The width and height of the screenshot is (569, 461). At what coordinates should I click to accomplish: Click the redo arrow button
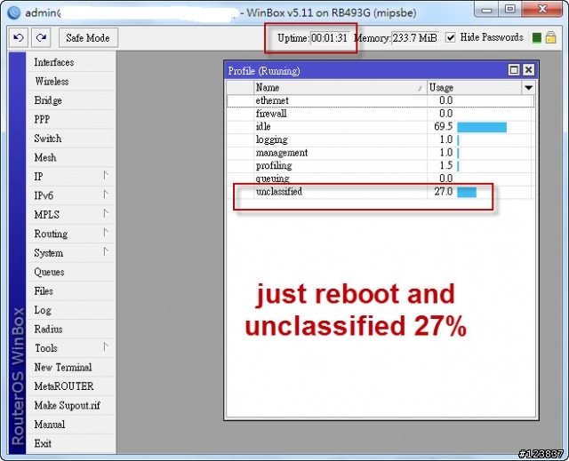[x=41, y=37]
